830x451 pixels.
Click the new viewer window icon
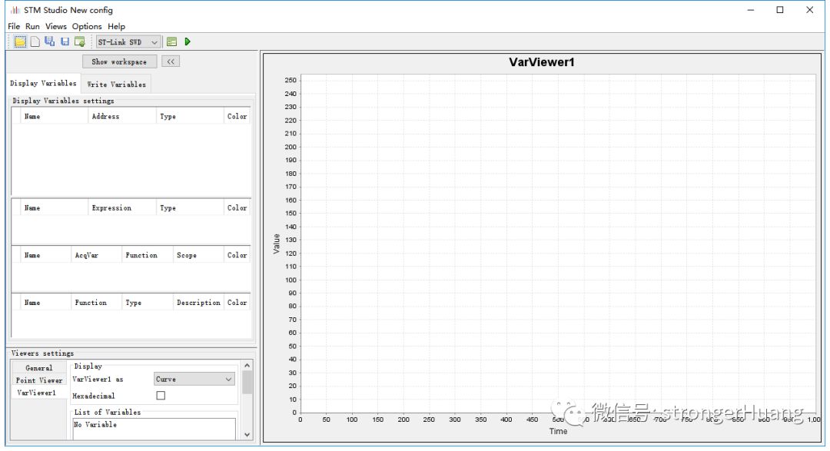point(80,41)
